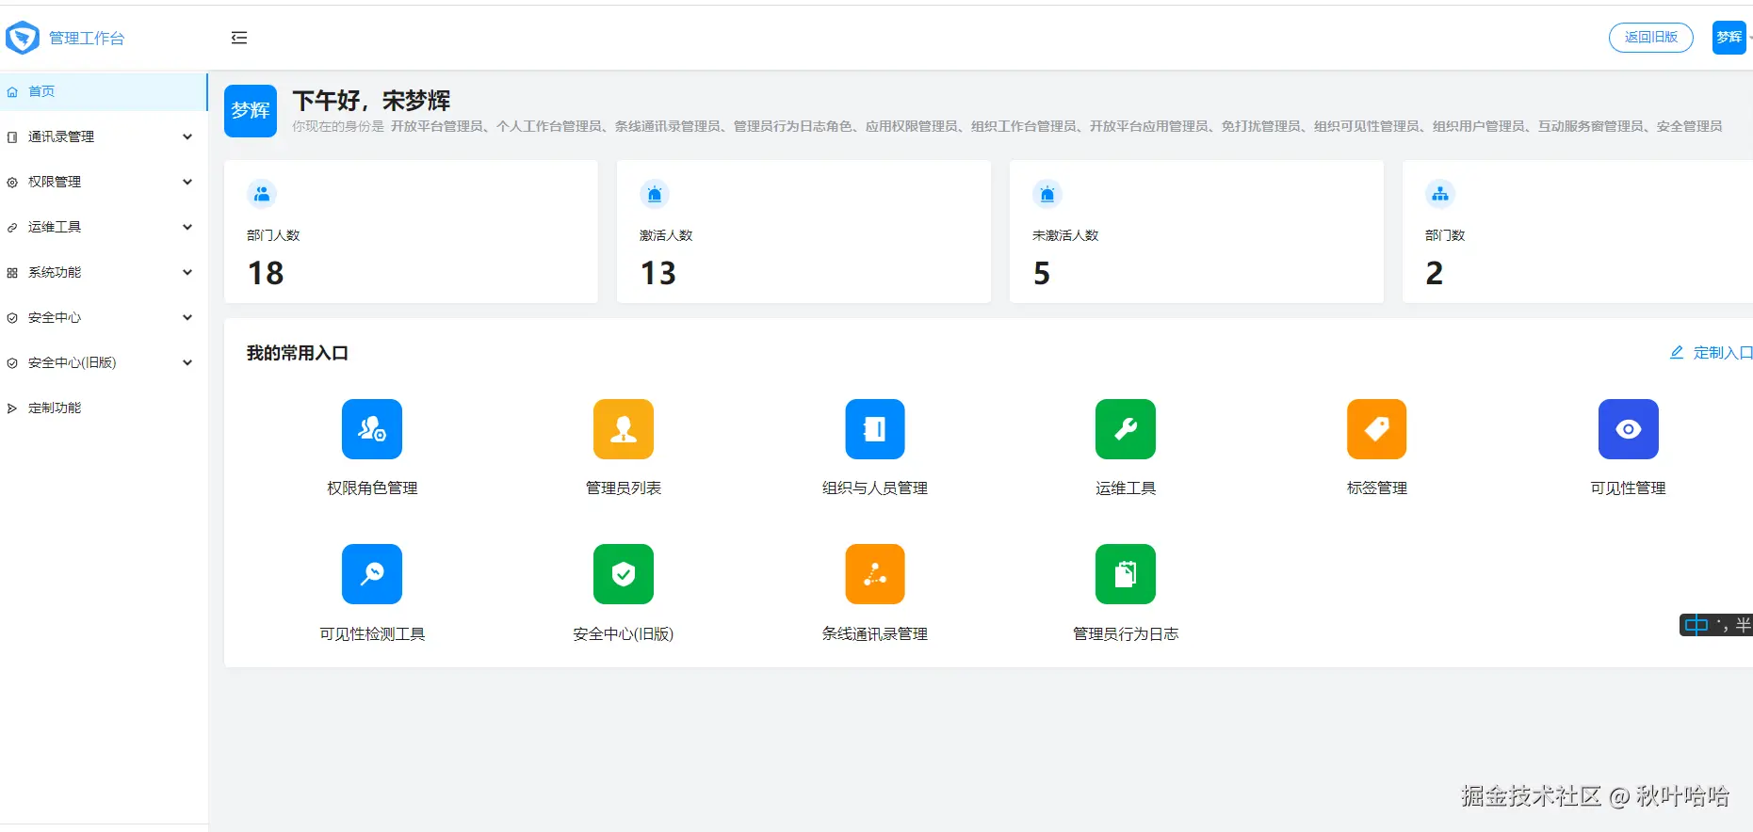Image resolution: width=1753 pixels, height=832 pixels.
Task: Click the 部门数 org chart icon
Action: (x=1440, y=194)
